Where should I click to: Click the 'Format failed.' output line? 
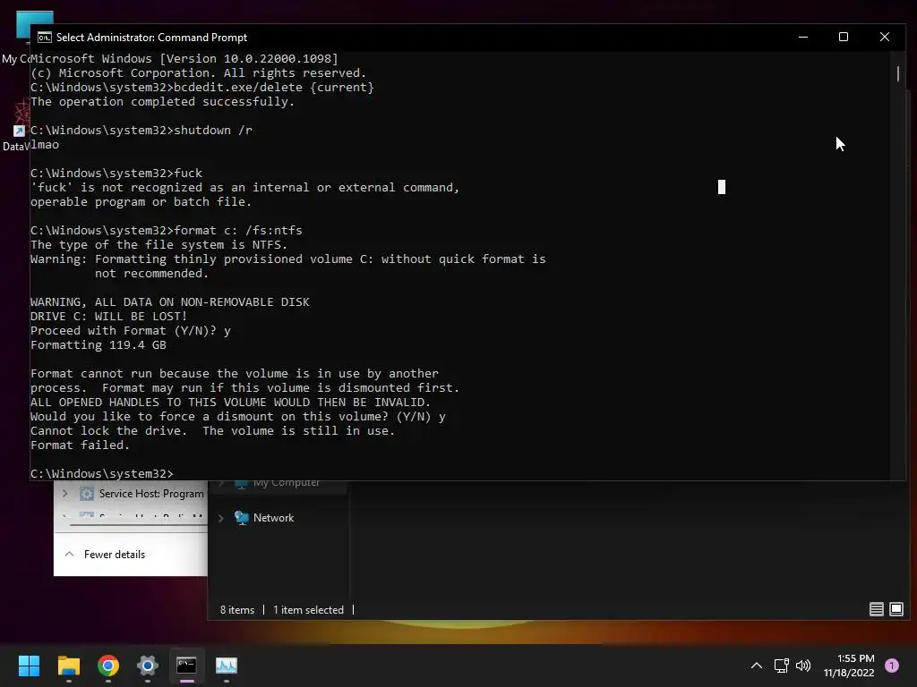[x=80, y=445]
